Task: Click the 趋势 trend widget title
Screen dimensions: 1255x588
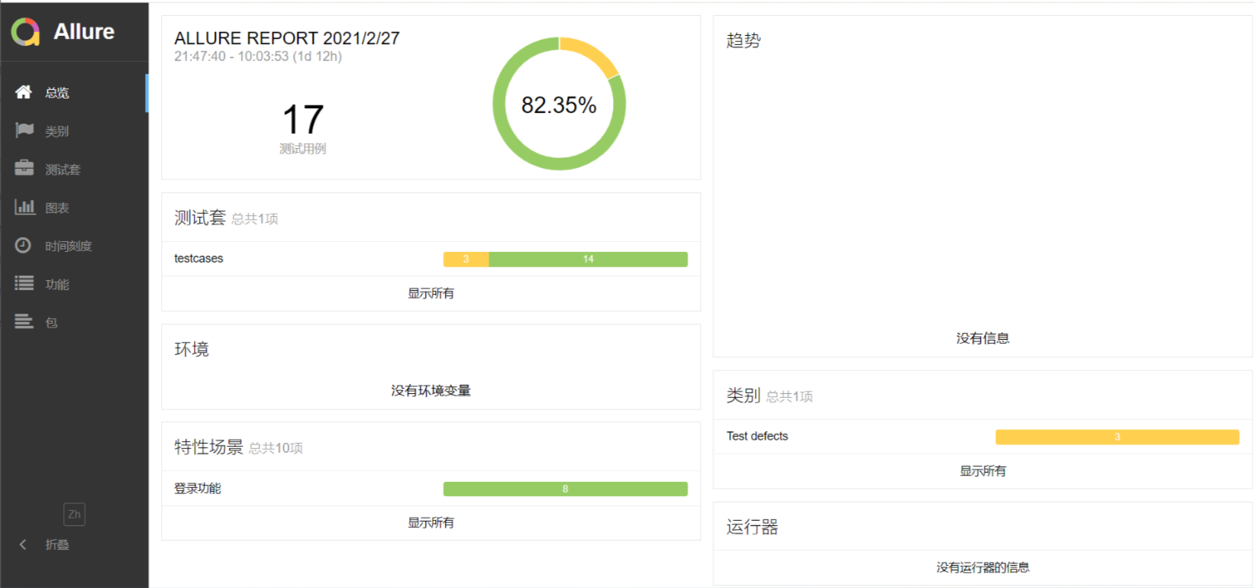Action: [x=743, y=40]
